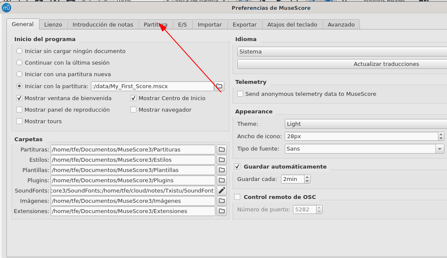Open folder browser for Plugins path
Image resolution: width=447 pixels, height=258 pixels.
point(222,181)
